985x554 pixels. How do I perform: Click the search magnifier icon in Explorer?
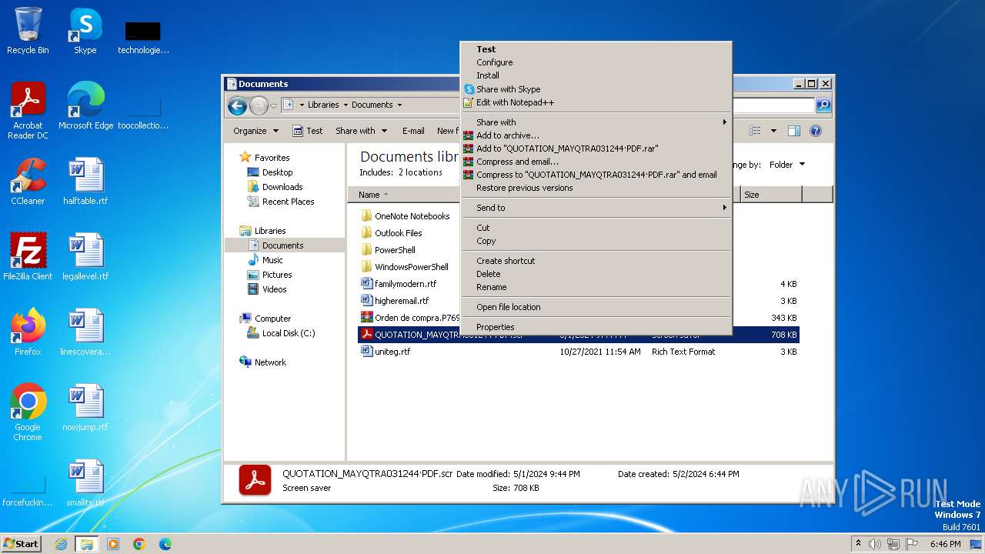click(823, 105)
